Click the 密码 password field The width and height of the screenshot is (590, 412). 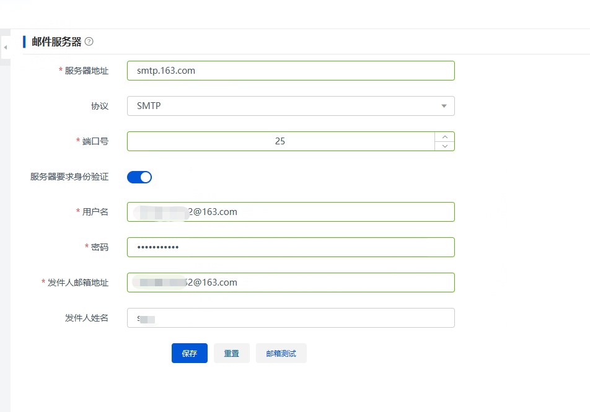point(290,247)
